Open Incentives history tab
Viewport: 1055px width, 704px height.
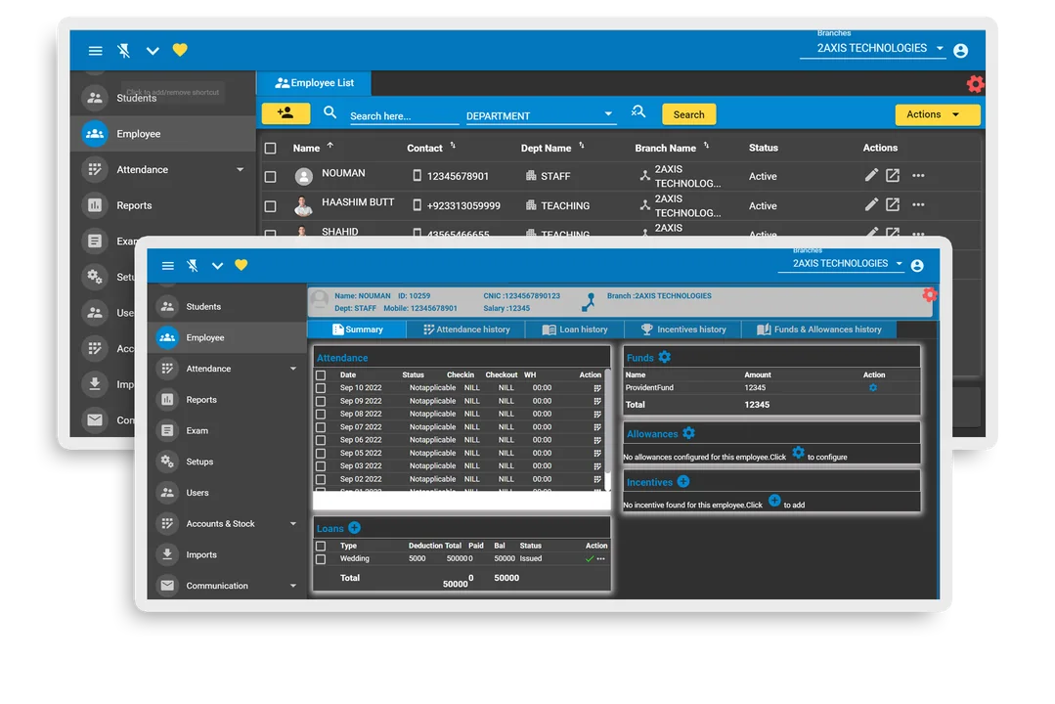coord(683,330)
